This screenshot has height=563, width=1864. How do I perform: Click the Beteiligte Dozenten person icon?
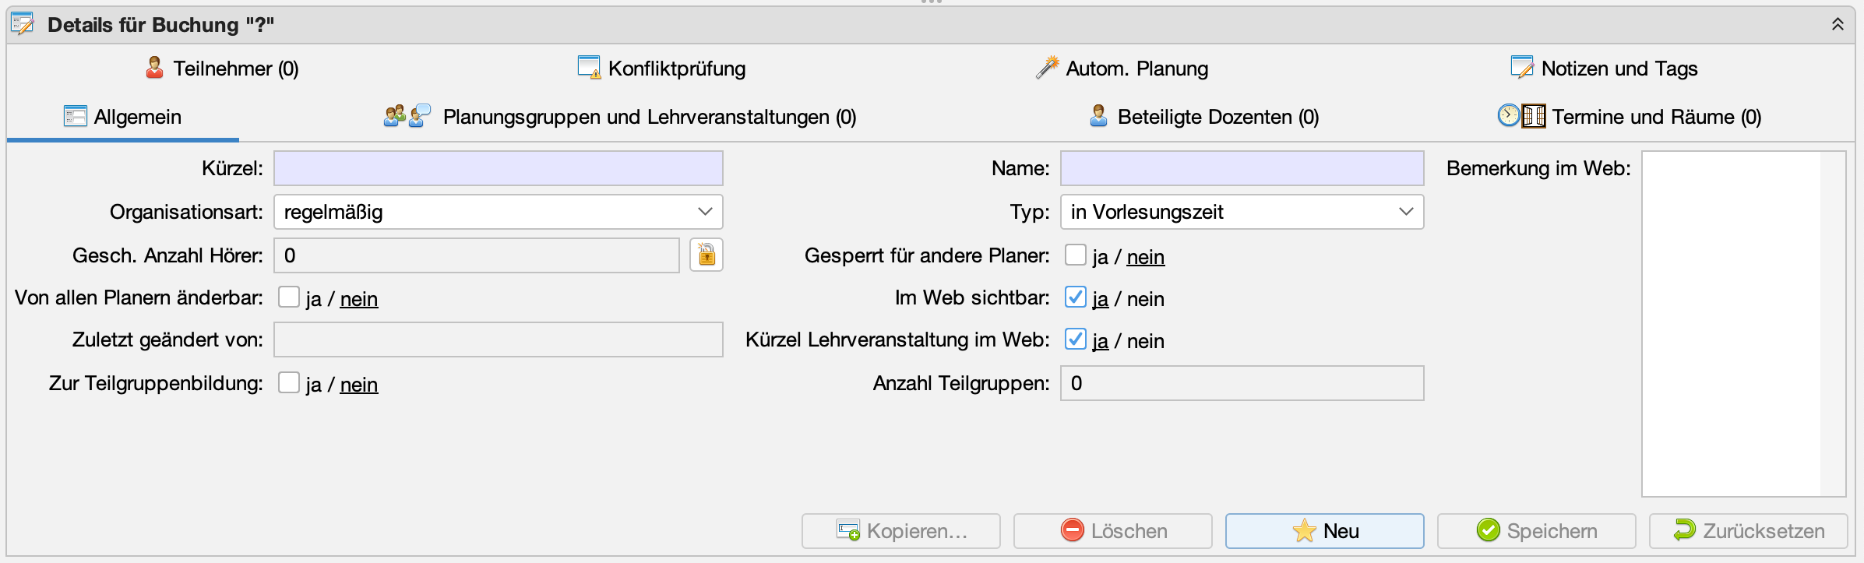[1098, 116]
